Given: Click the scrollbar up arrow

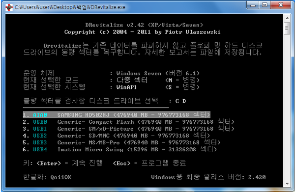Looking at the screenshot, I should point(287,18).
